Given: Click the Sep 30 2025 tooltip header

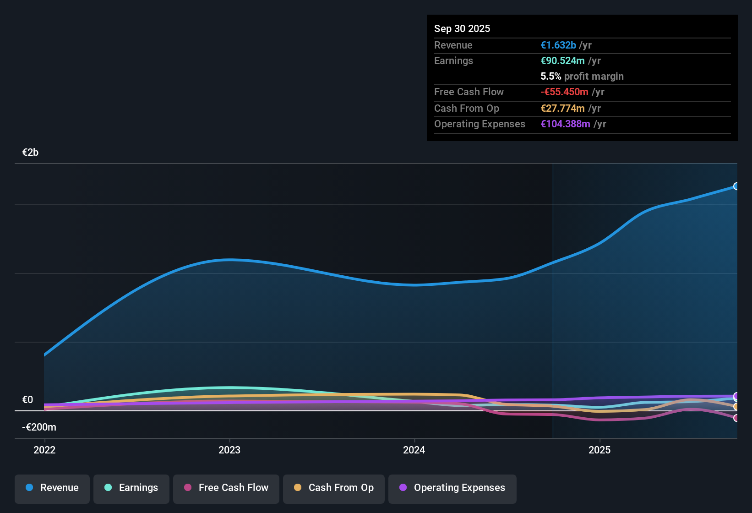Looking at the screenshot, I should pyautogui.click(x=462, y=28).
